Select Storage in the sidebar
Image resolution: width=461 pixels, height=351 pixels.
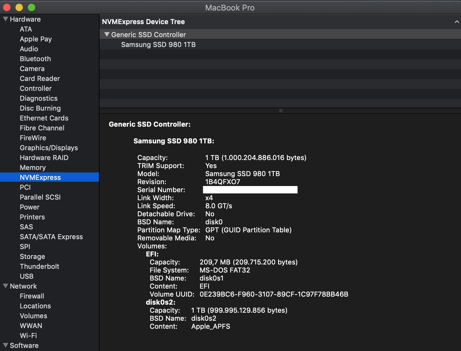(x=32, y=256)
